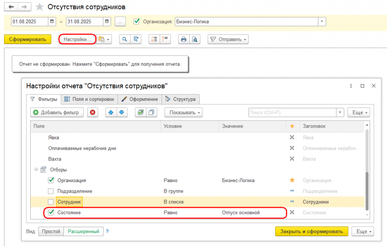Click the find next search icon
387x246 pixels.
click(x=136, y=39)
